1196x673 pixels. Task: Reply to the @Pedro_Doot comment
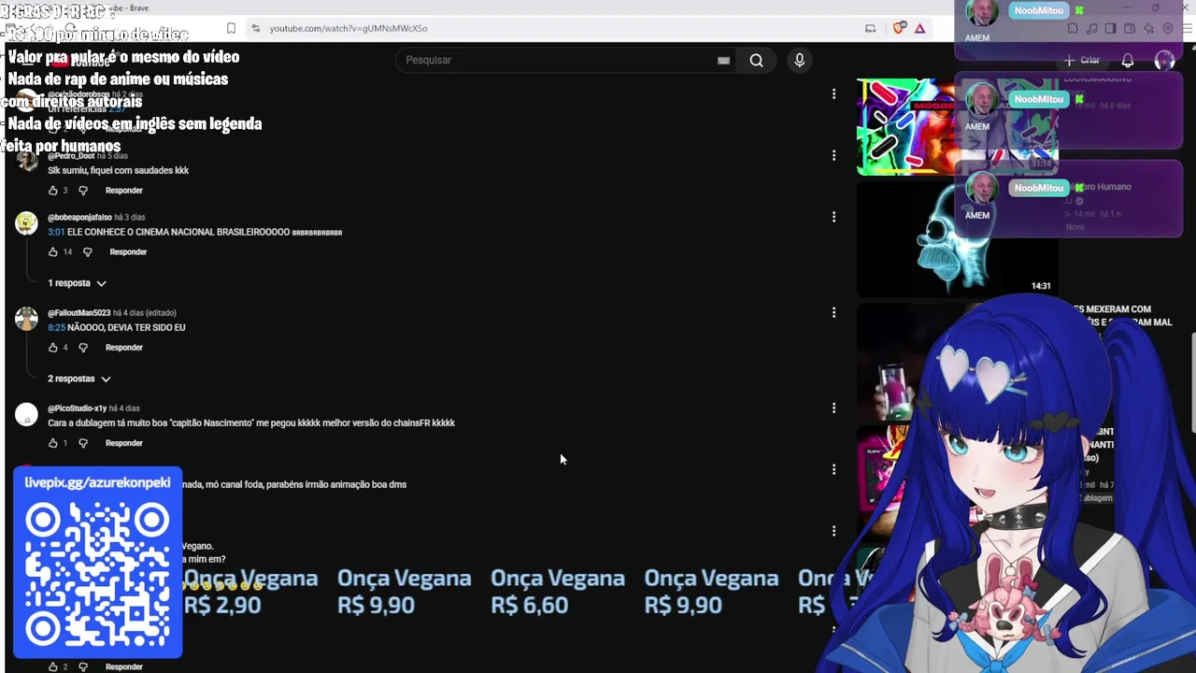coord(124,191)
